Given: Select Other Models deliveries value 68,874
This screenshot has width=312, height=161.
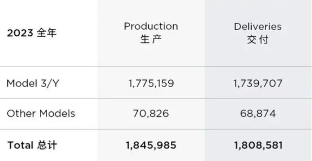Looking at the screenshot, I should [x=258, y=114].
